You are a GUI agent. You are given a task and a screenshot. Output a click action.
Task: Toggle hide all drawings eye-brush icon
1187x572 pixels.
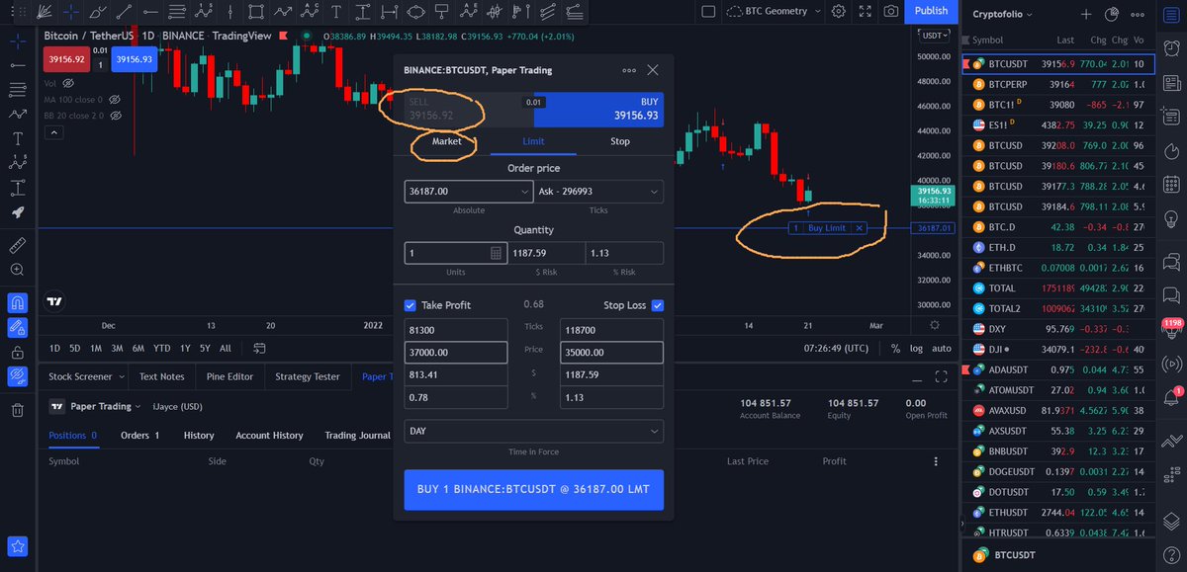(18, 375)
